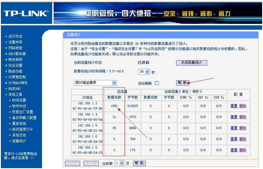Viewport: 263px width, 169px height.
Task: Select byte count 812625
Action: 133,106
